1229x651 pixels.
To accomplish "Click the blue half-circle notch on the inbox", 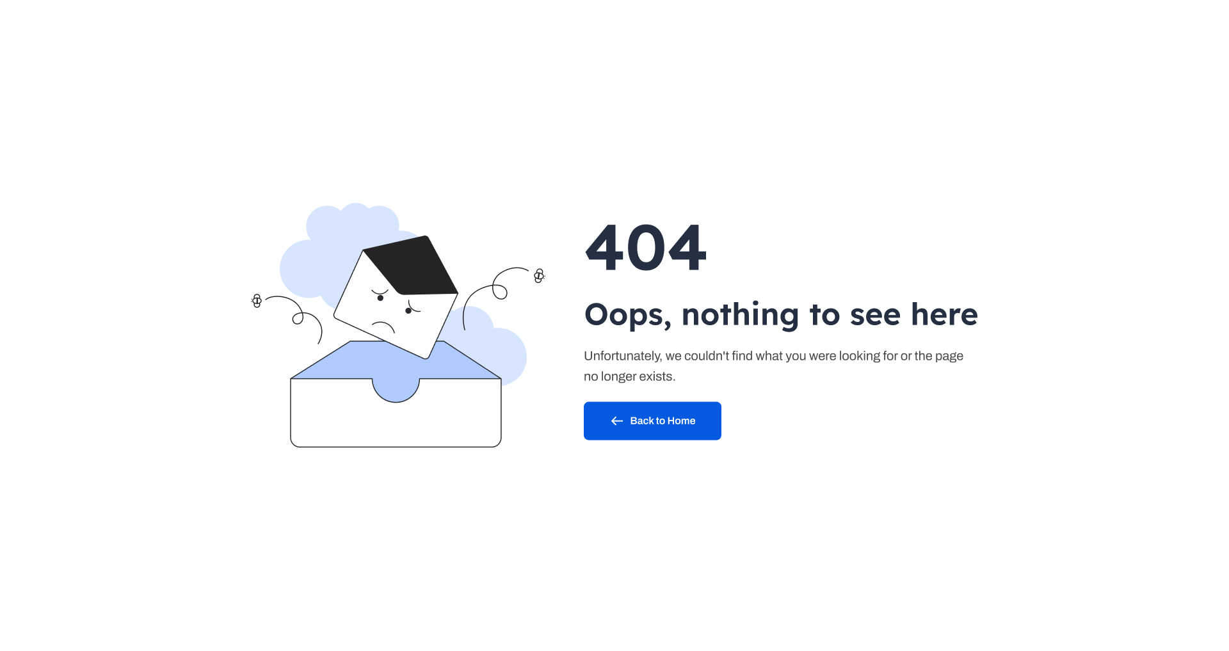I will pyautogui.click(x=396, y=390).
